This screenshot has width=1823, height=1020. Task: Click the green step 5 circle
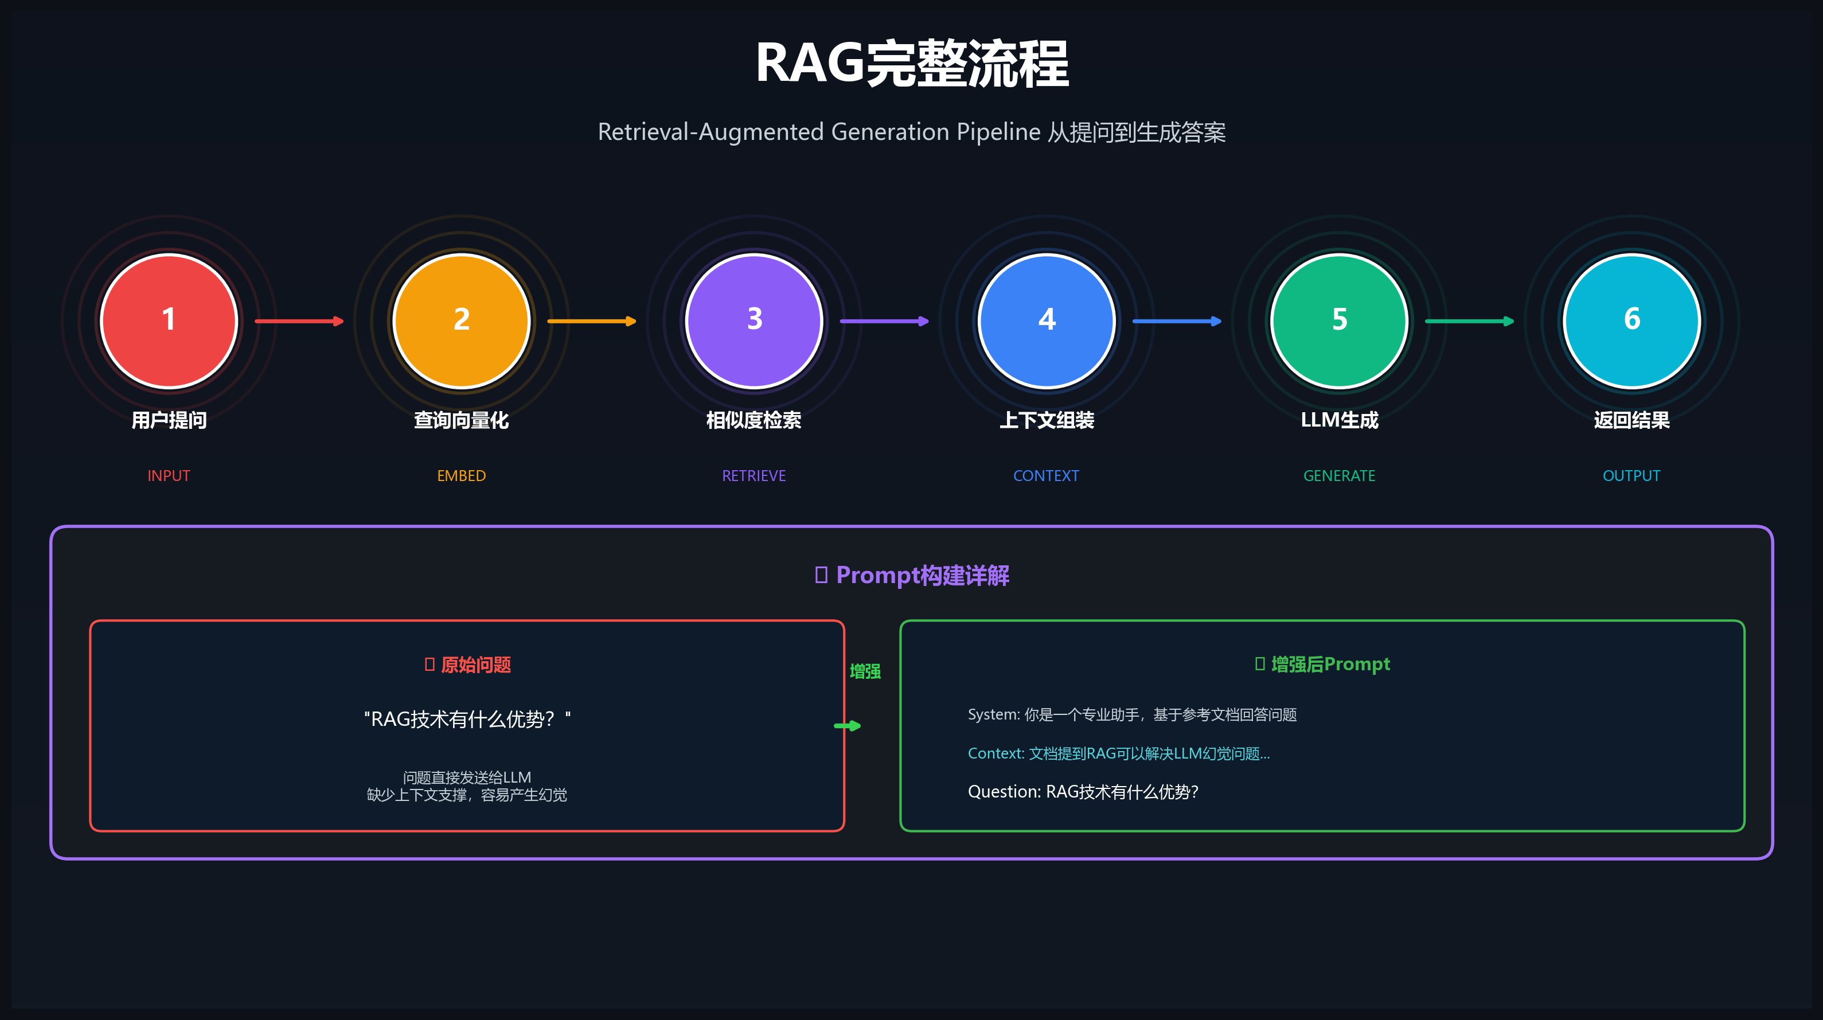(1340, 321)
